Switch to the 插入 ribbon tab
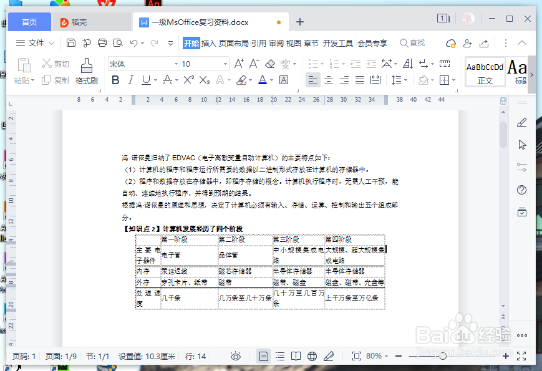The height and width of the screenshot is (371, 542). (x=210, y=43)
